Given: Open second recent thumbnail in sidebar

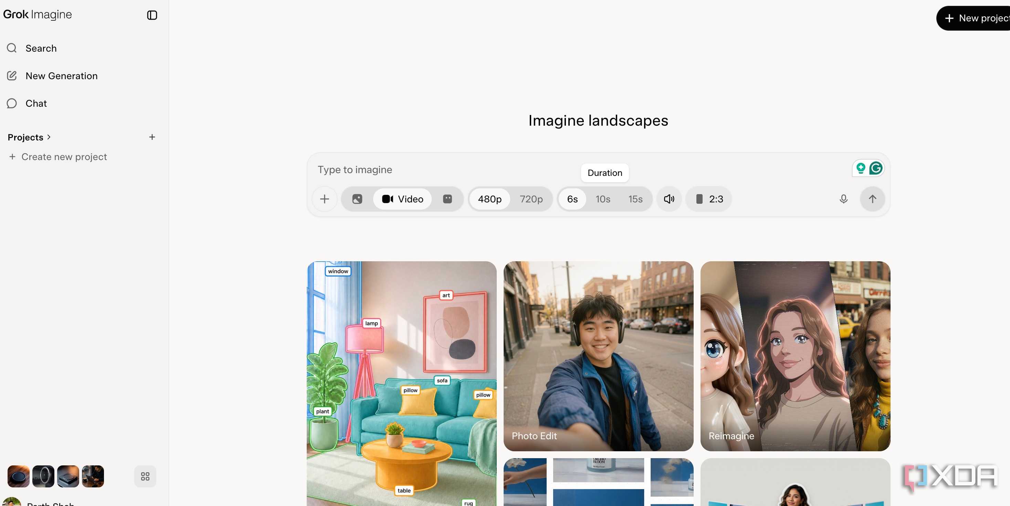Looking at the screenshot, I should 43,476.
